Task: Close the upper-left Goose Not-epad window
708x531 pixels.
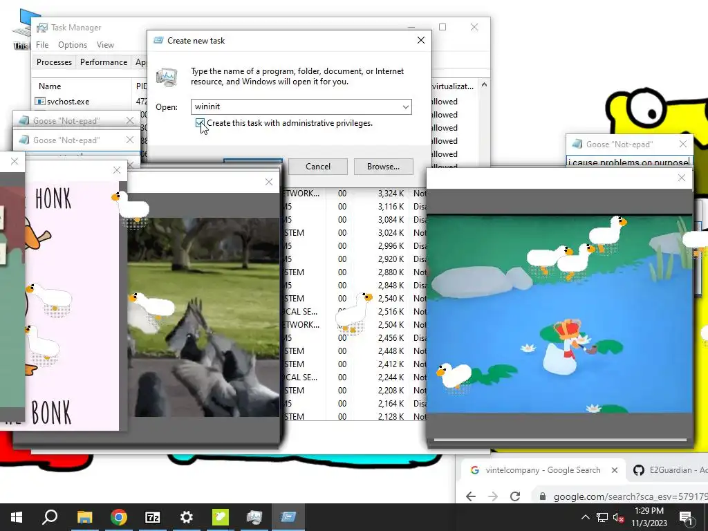Action: [x=130, y=120]
